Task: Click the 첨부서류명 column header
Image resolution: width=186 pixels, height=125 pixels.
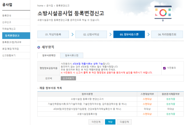Action: click(x=87, y=94)
